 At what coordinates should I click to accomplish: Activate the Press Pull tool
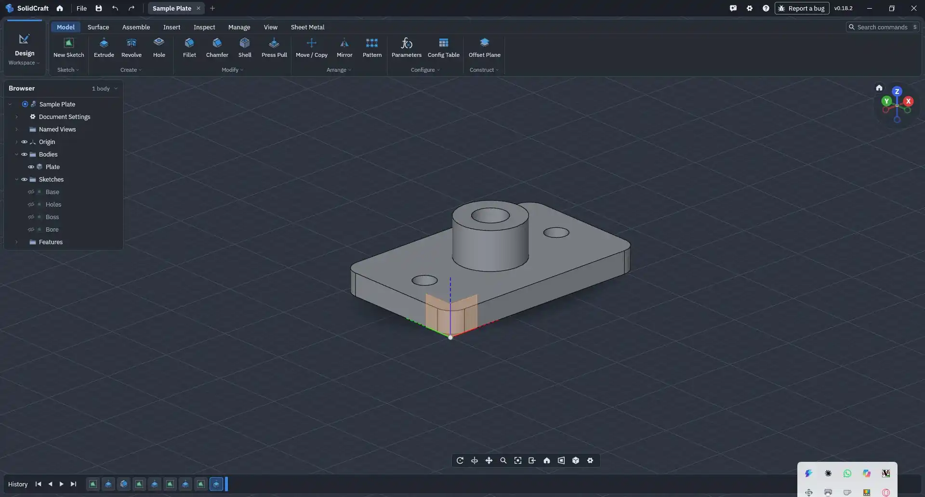[274, 48]
